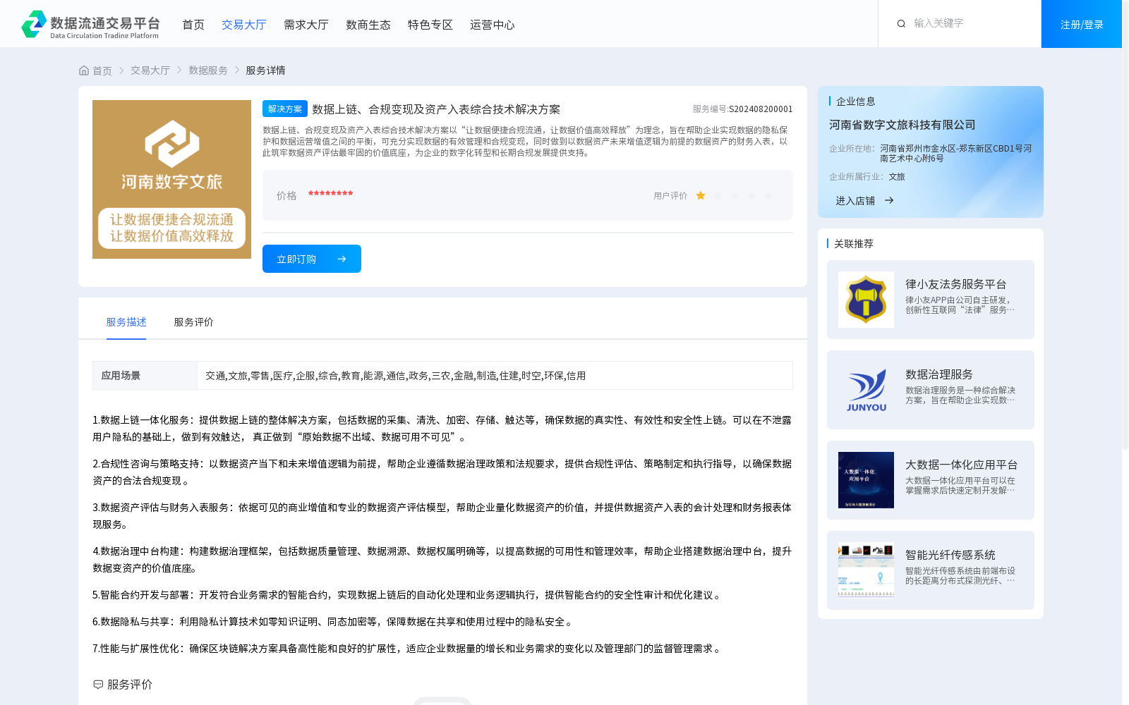Switch to 服务描述 tab
The image size is (1129, 705).
[x=126, y=322]
